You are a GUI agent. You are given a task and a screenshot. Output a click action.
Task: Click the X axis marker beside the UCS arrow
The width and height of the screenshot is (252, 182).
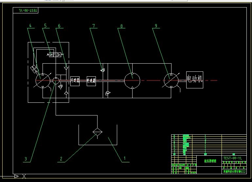coord(24,176)
